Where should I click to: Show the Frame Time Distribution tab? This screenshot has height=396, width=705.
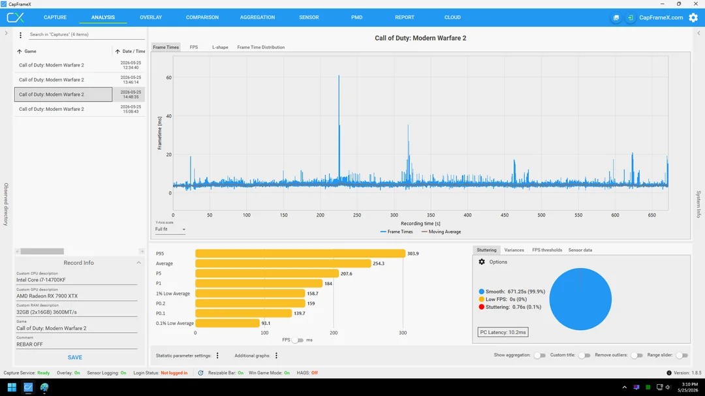tap(260, 47)
